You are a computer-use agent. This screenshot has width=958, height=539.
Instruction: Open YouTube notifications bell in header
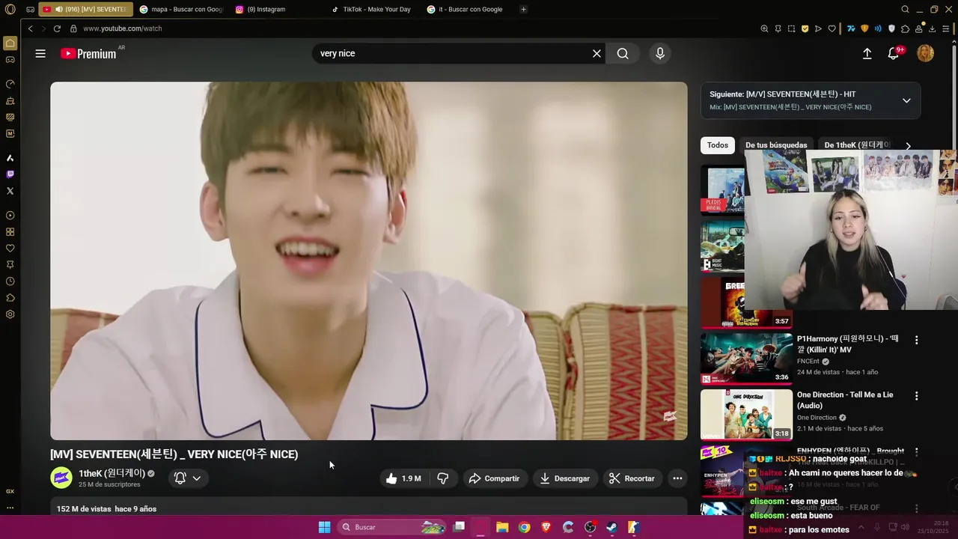(894, 53)
